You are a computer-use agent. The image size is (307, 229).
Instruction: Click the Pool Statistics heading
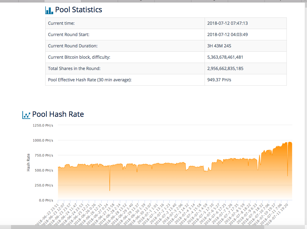click(x=79, y=9)
